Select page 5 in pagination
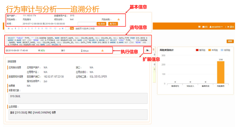 [x=29, y=28]
